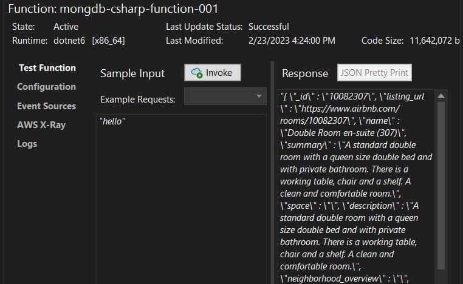463x284 pixels.
Task: Click the Example Requests dropdown arrow
Action: coord(259,96)
